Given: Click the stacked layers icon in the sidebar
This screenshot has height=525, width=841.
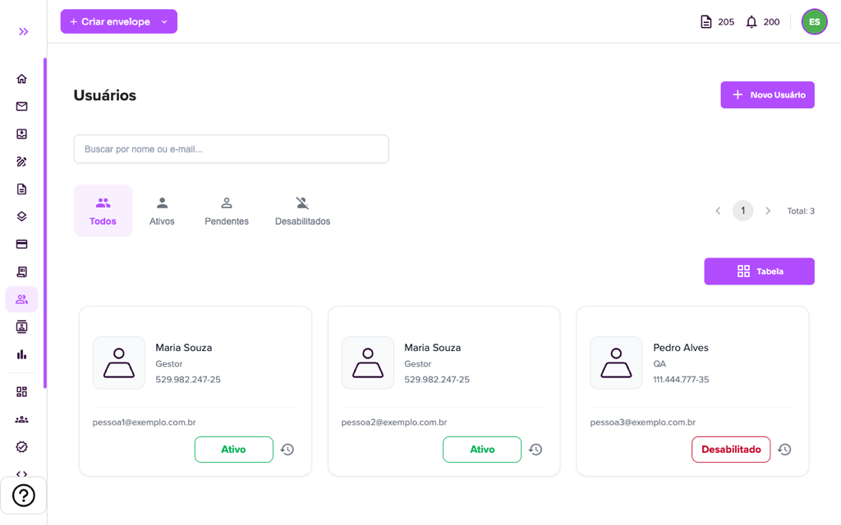Looking at the screenshot, I should 21,217.
